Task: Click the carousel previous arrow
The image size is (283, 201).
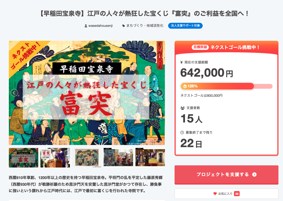Action: [x=14, y=93]
